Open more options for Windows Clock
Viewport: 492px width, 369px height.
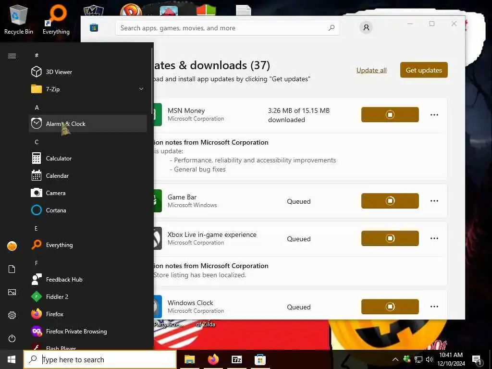pos(434,307)
